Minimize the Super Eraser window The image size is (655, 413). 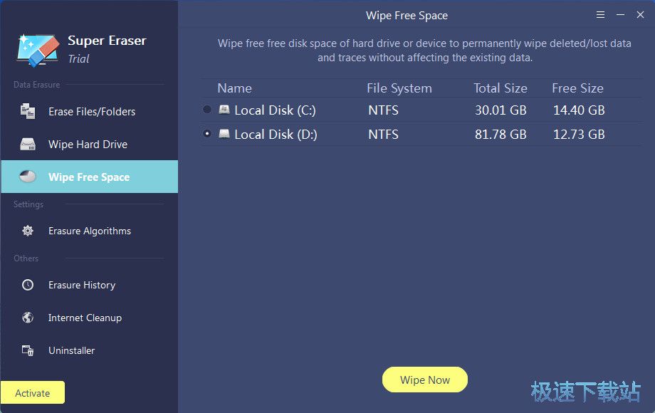pos(621,15)
